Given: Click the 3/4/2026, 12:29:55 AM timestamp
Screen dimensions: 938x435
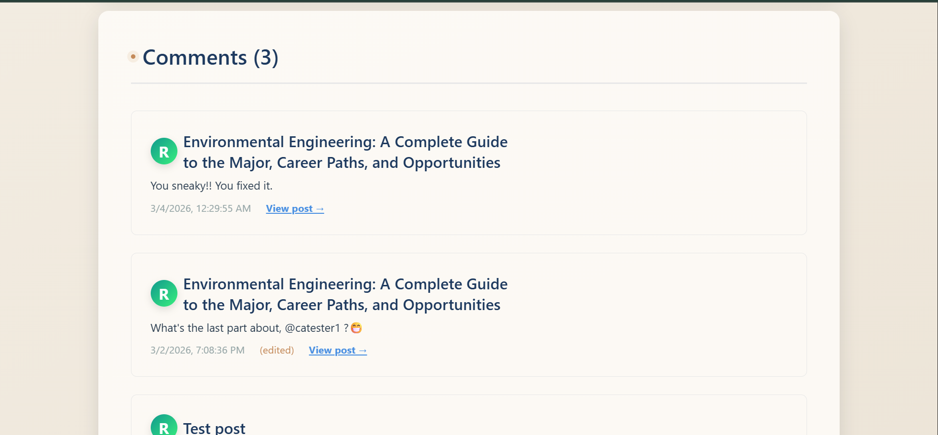Looking at the screenshot, I should pyautogui.click(x=200, y=208).
